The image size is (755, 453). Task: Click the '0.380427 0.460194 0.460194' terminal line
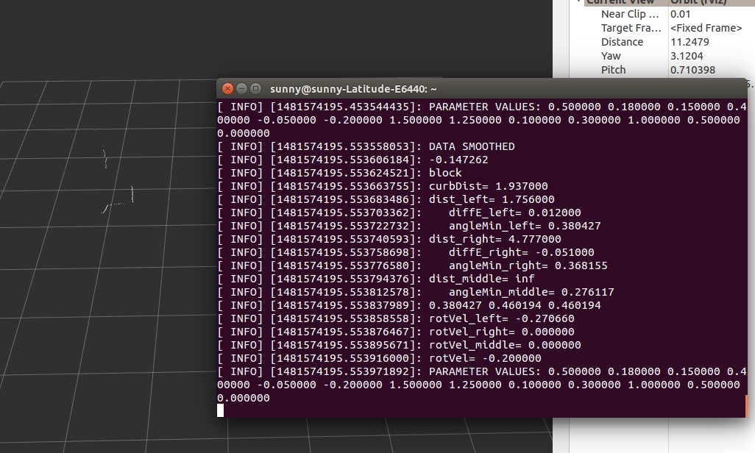coord(514,305)
